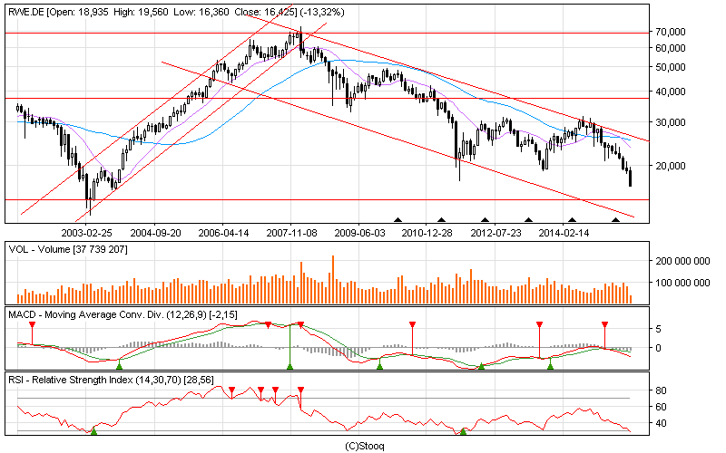Select the 2014-02-14 date label

[564, 233]
